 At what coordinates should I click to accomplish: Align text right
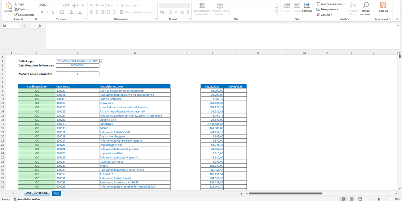pos(102,12)
